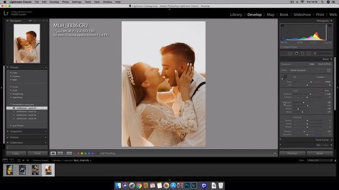Switch to the Library module
Viewport: 339px width, 190px height.
tap(236, 14)
